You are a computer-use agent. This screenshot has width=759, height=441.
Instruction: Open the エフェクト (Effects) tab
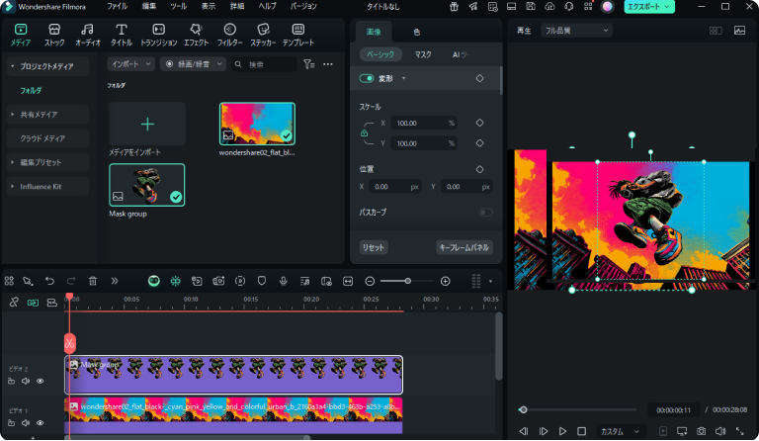tap(196, 35)
